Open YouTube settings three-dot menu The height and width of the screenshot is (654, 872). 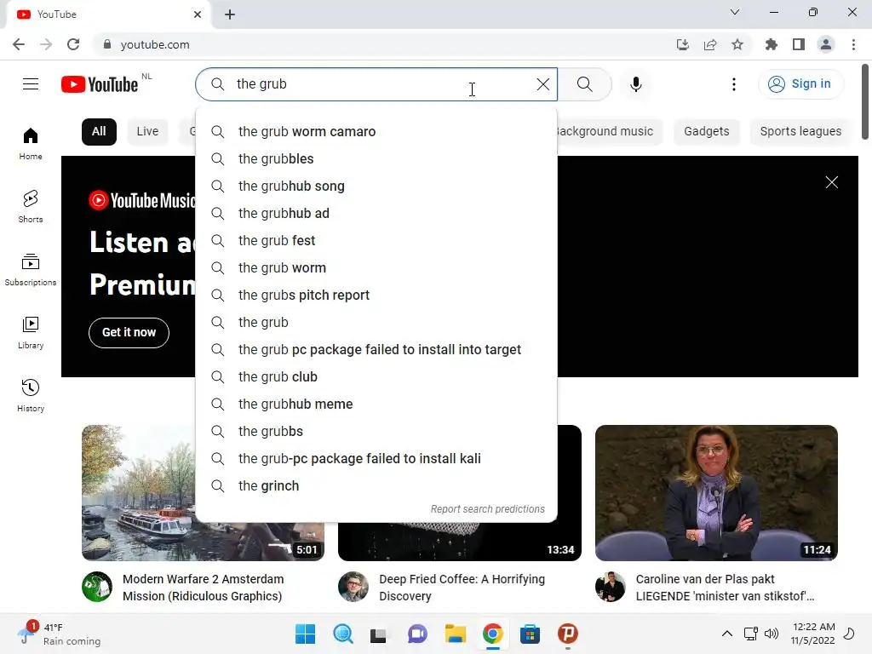point(733,84)
